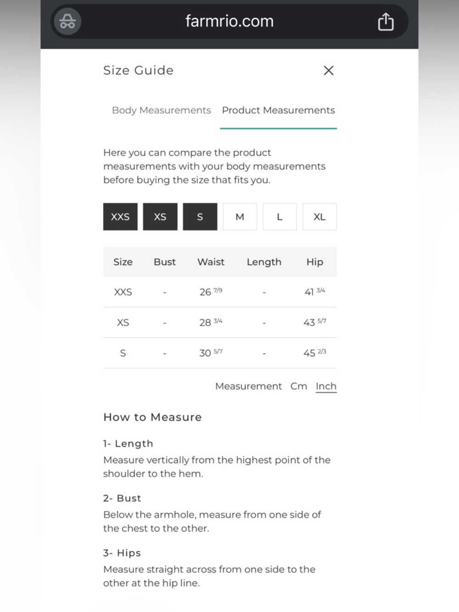Toggle the XS size filter
The image size is (459, 612).
pos(160,217)
